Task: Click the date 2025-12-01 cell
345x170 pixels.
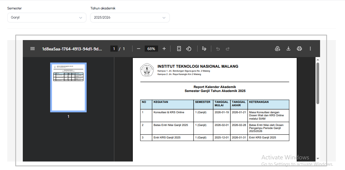Action: tap(222, 138)
